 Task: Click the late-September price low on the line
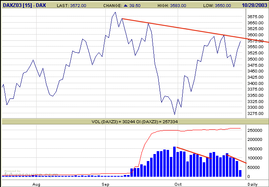(x=175, y=114)
